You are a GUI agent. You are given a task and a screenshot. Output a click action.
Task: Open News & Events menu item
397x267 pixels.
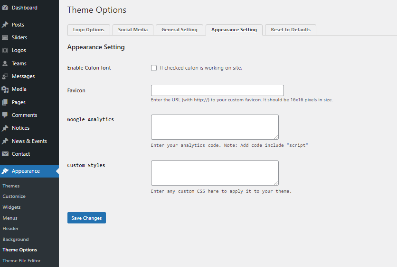pyautogui.click(x=29, y=141)
